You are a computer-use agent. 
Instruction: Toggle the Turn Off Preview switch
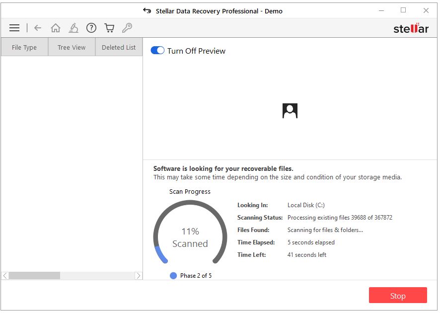tap(157, 51)
